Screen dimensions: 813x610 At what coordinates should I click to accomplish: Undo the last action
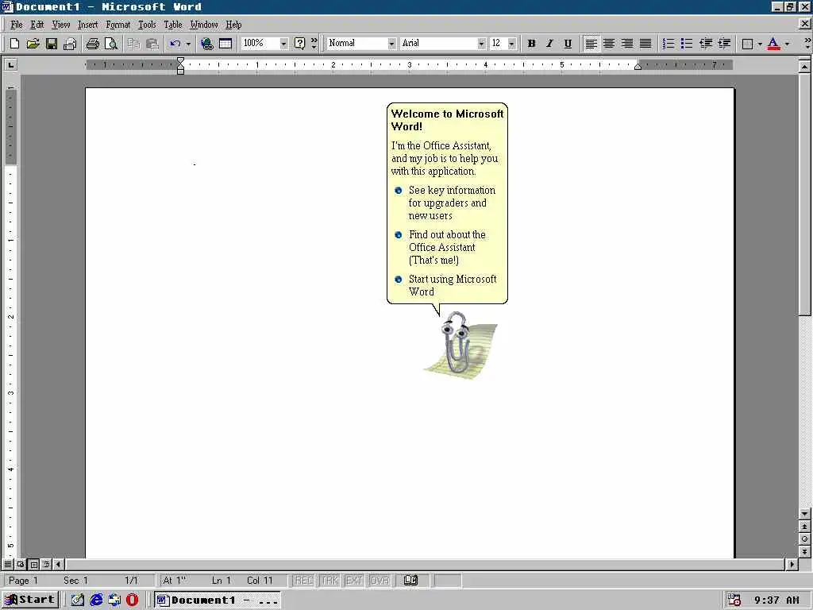(175, 44)
